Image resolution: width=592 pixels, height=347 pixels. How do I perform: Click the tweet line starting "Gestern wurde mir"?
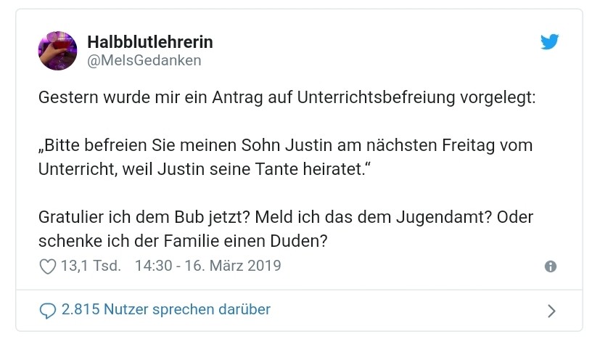[x=287, y=97]
